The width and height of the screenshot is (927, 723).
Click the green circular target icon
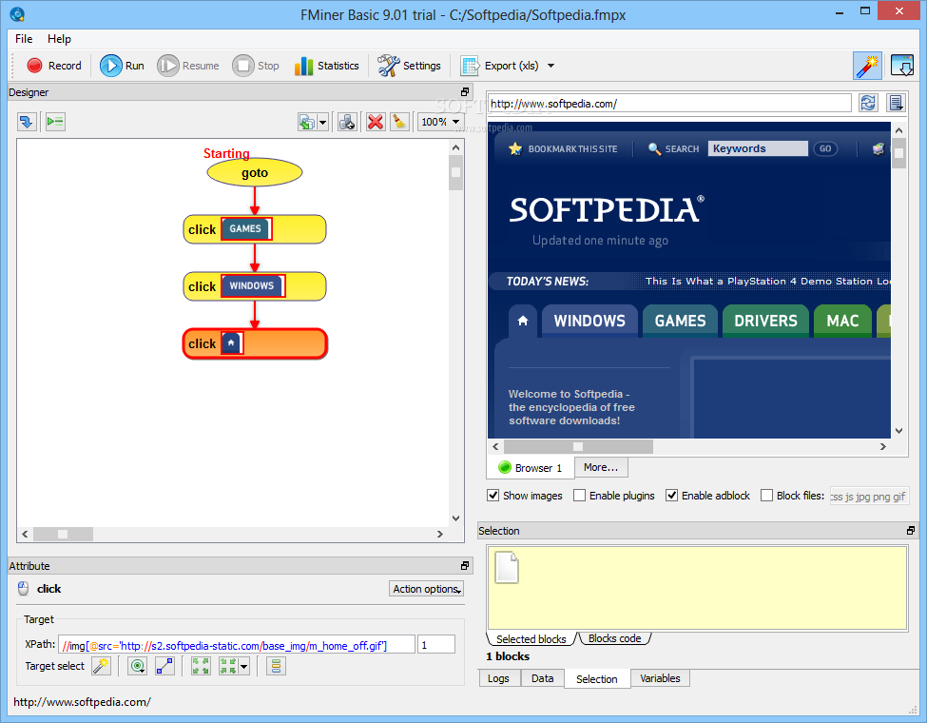138,666
